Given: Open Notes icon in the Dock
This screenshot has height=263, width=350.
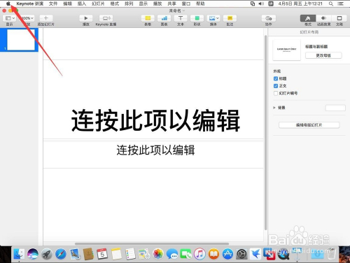Looking at the screenshot, I should coord(116,254).
